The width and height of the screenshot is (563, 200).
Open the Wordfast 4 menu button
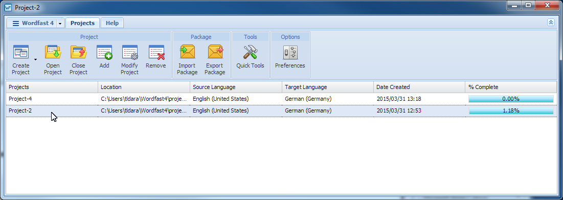coord(33,23)
